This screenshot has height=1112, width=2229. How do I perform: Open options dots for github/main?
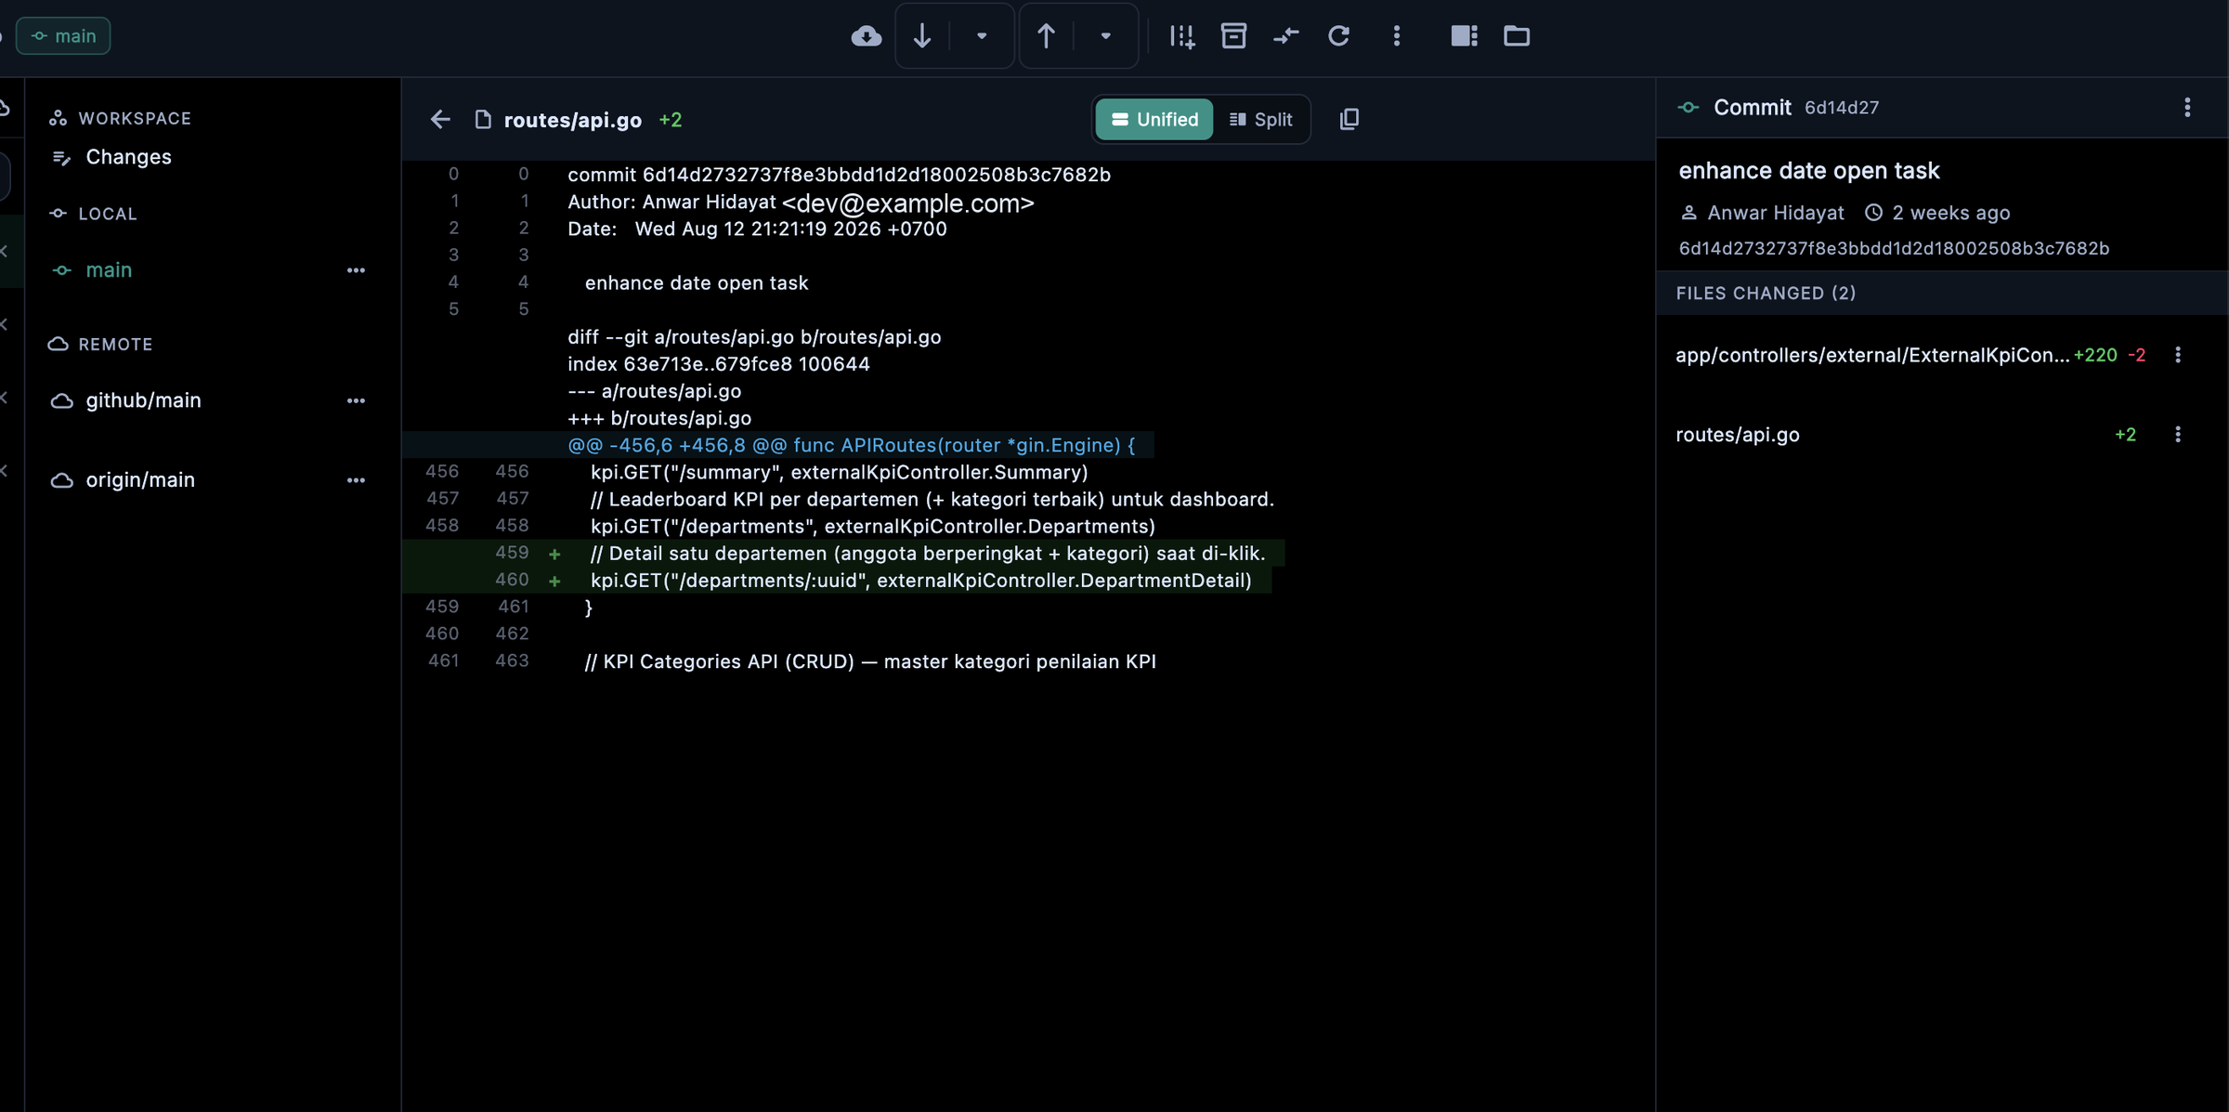coord(356,400)
